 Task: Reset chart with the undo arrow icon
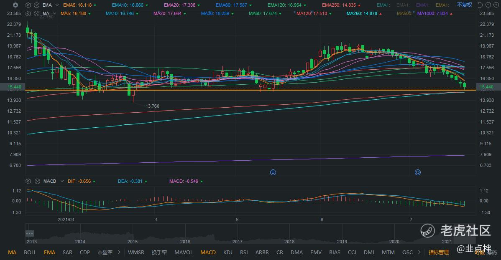480,5
